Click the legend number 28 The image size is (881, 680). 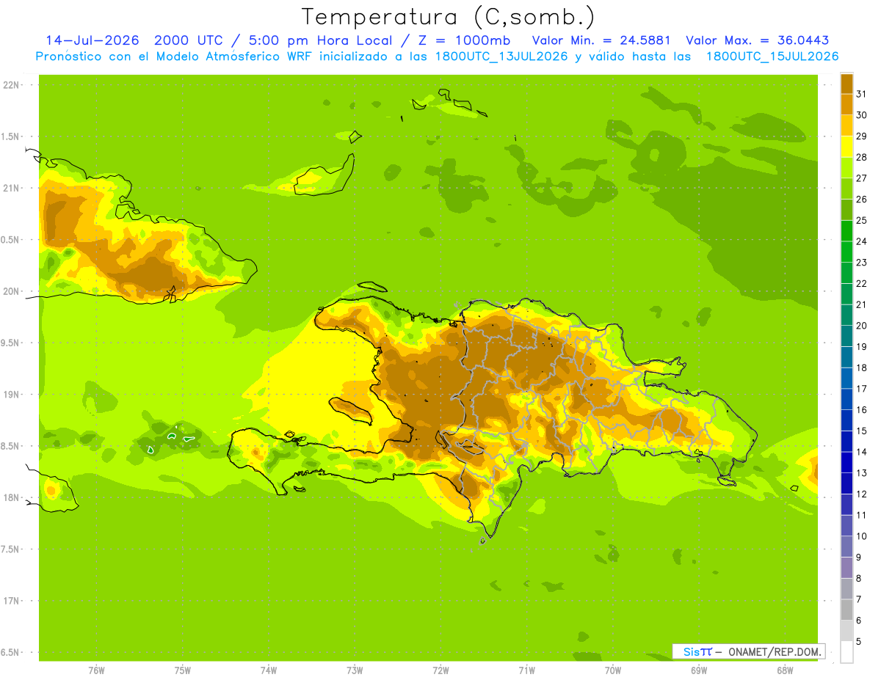pyautogui.click(x=862, y=157)
